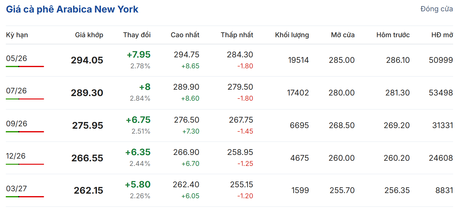Image resolution: width=458 pixels, height=208 pixels.
Task: Click the 'Giá khớp' column header
Action: tap(89, 35)
